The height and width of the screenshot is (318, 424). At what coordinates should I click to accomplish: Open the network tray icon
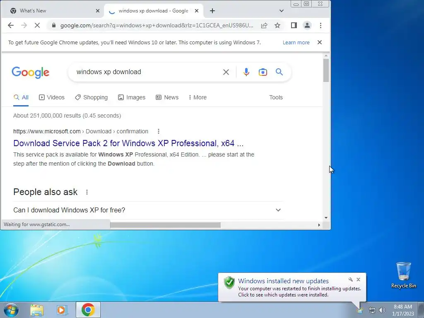372,310
